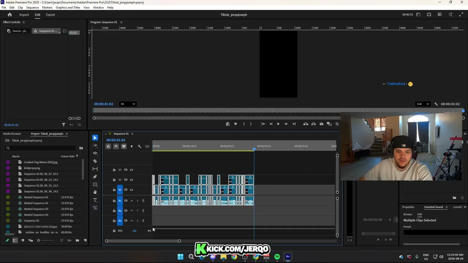Export a frame with camera icon

coord(321,124)
